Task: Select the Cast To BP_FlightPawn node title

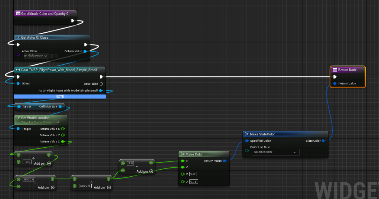Action: pos(59,70)
